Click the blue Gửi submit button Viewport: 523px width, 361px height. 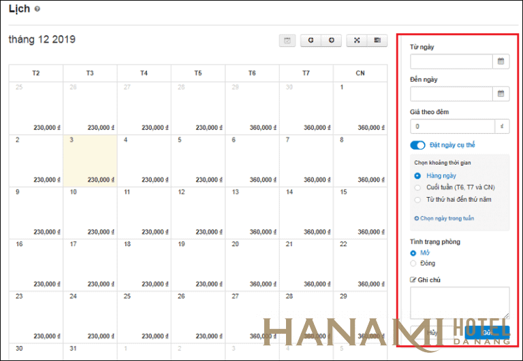(x=486, y=332)
